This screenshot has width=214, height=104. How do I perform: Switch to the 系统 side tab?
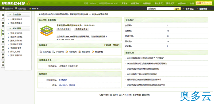pos(3,64)
